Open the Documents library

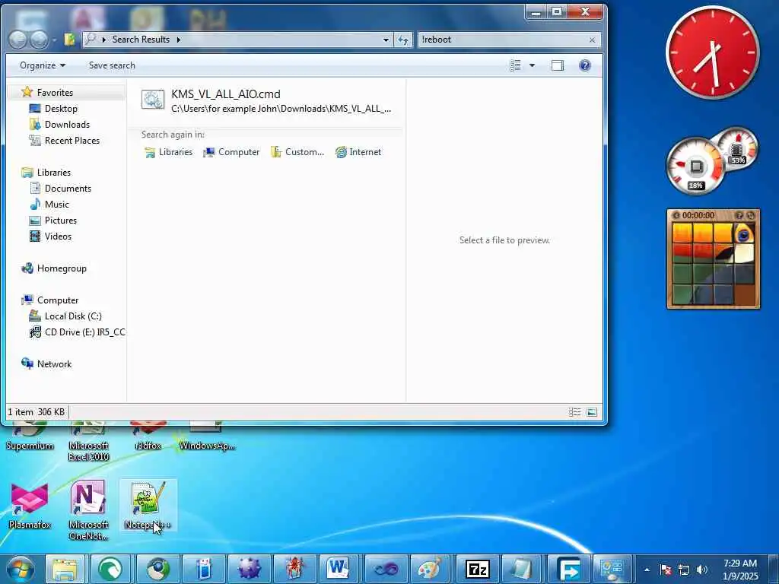(68, 189)
